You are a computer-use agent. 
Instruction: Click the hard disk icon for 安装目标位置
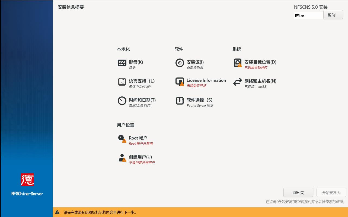click(x=238, y=63)
